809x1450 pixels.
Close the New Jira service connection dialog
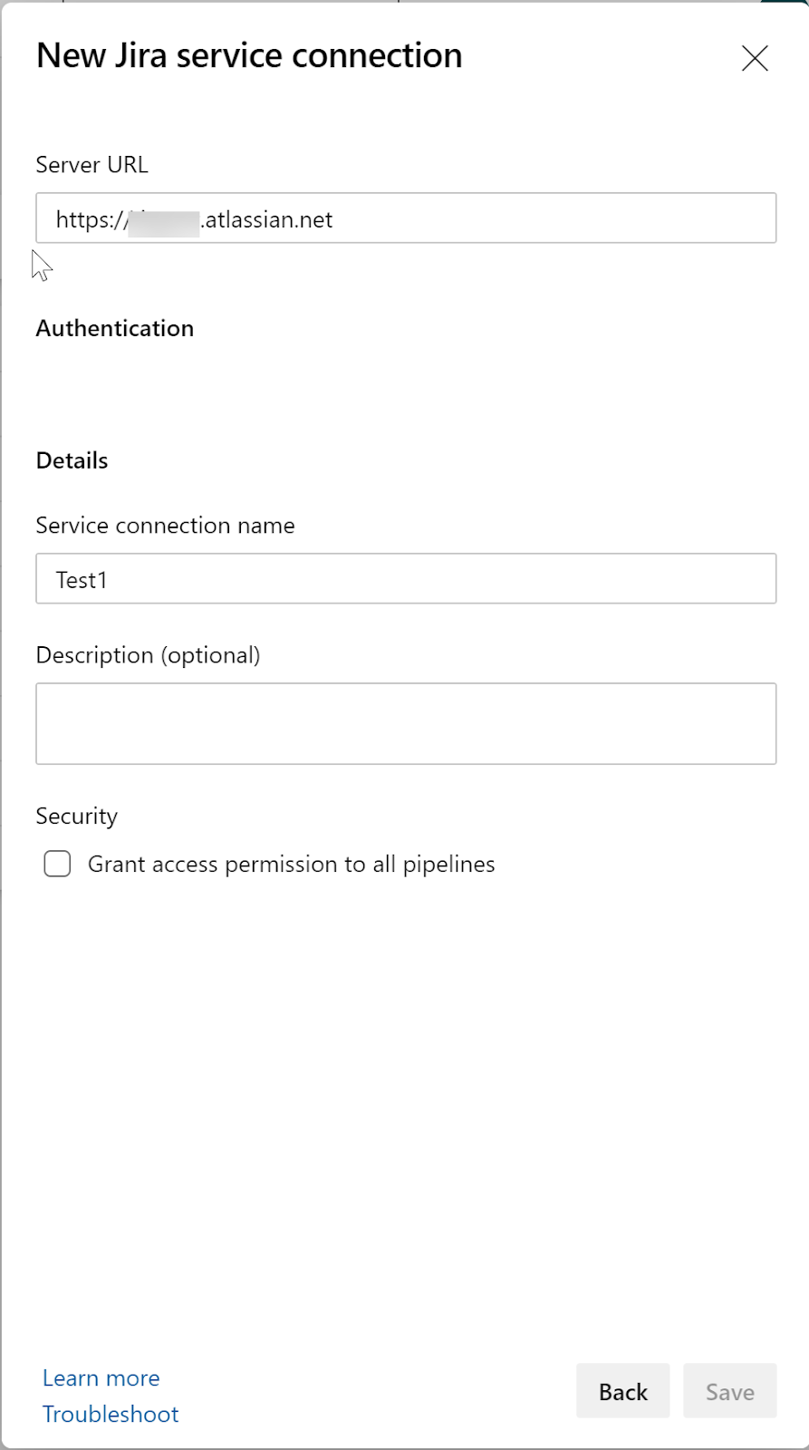tap(755, 57)
